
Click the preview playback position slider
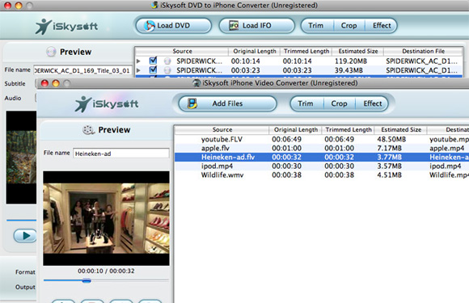coord(106,280)
